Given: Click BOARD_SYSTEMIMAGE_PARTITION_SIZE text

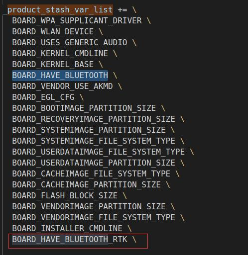Looking at the screenshot, I should coord(89,130).
